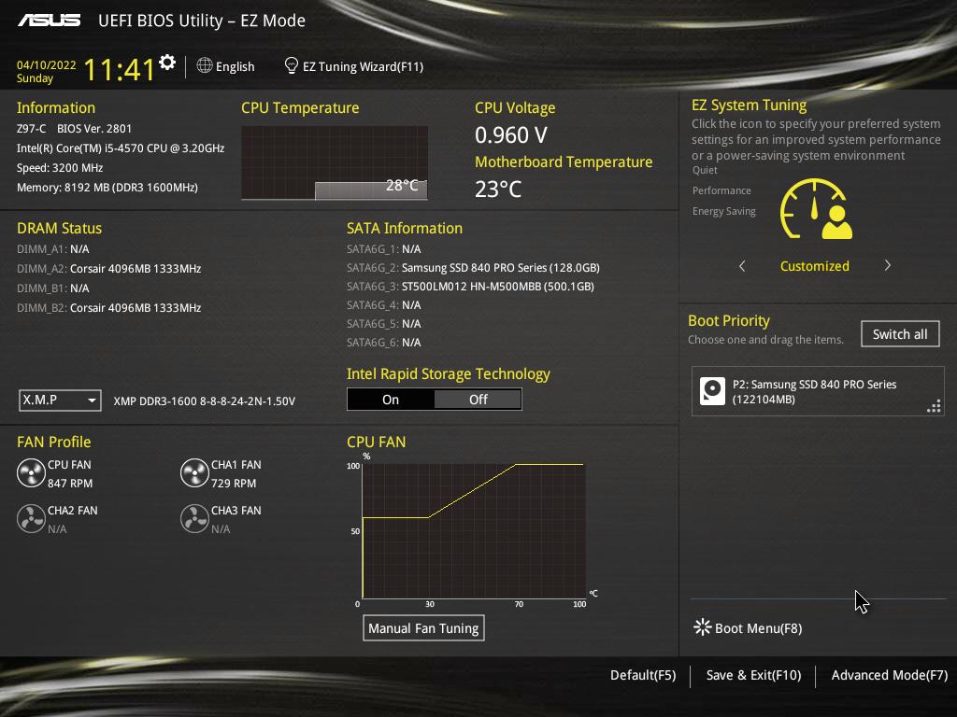
Task: Click the Intel Core i5-4570 CPU line
Action: coord(121,148)
